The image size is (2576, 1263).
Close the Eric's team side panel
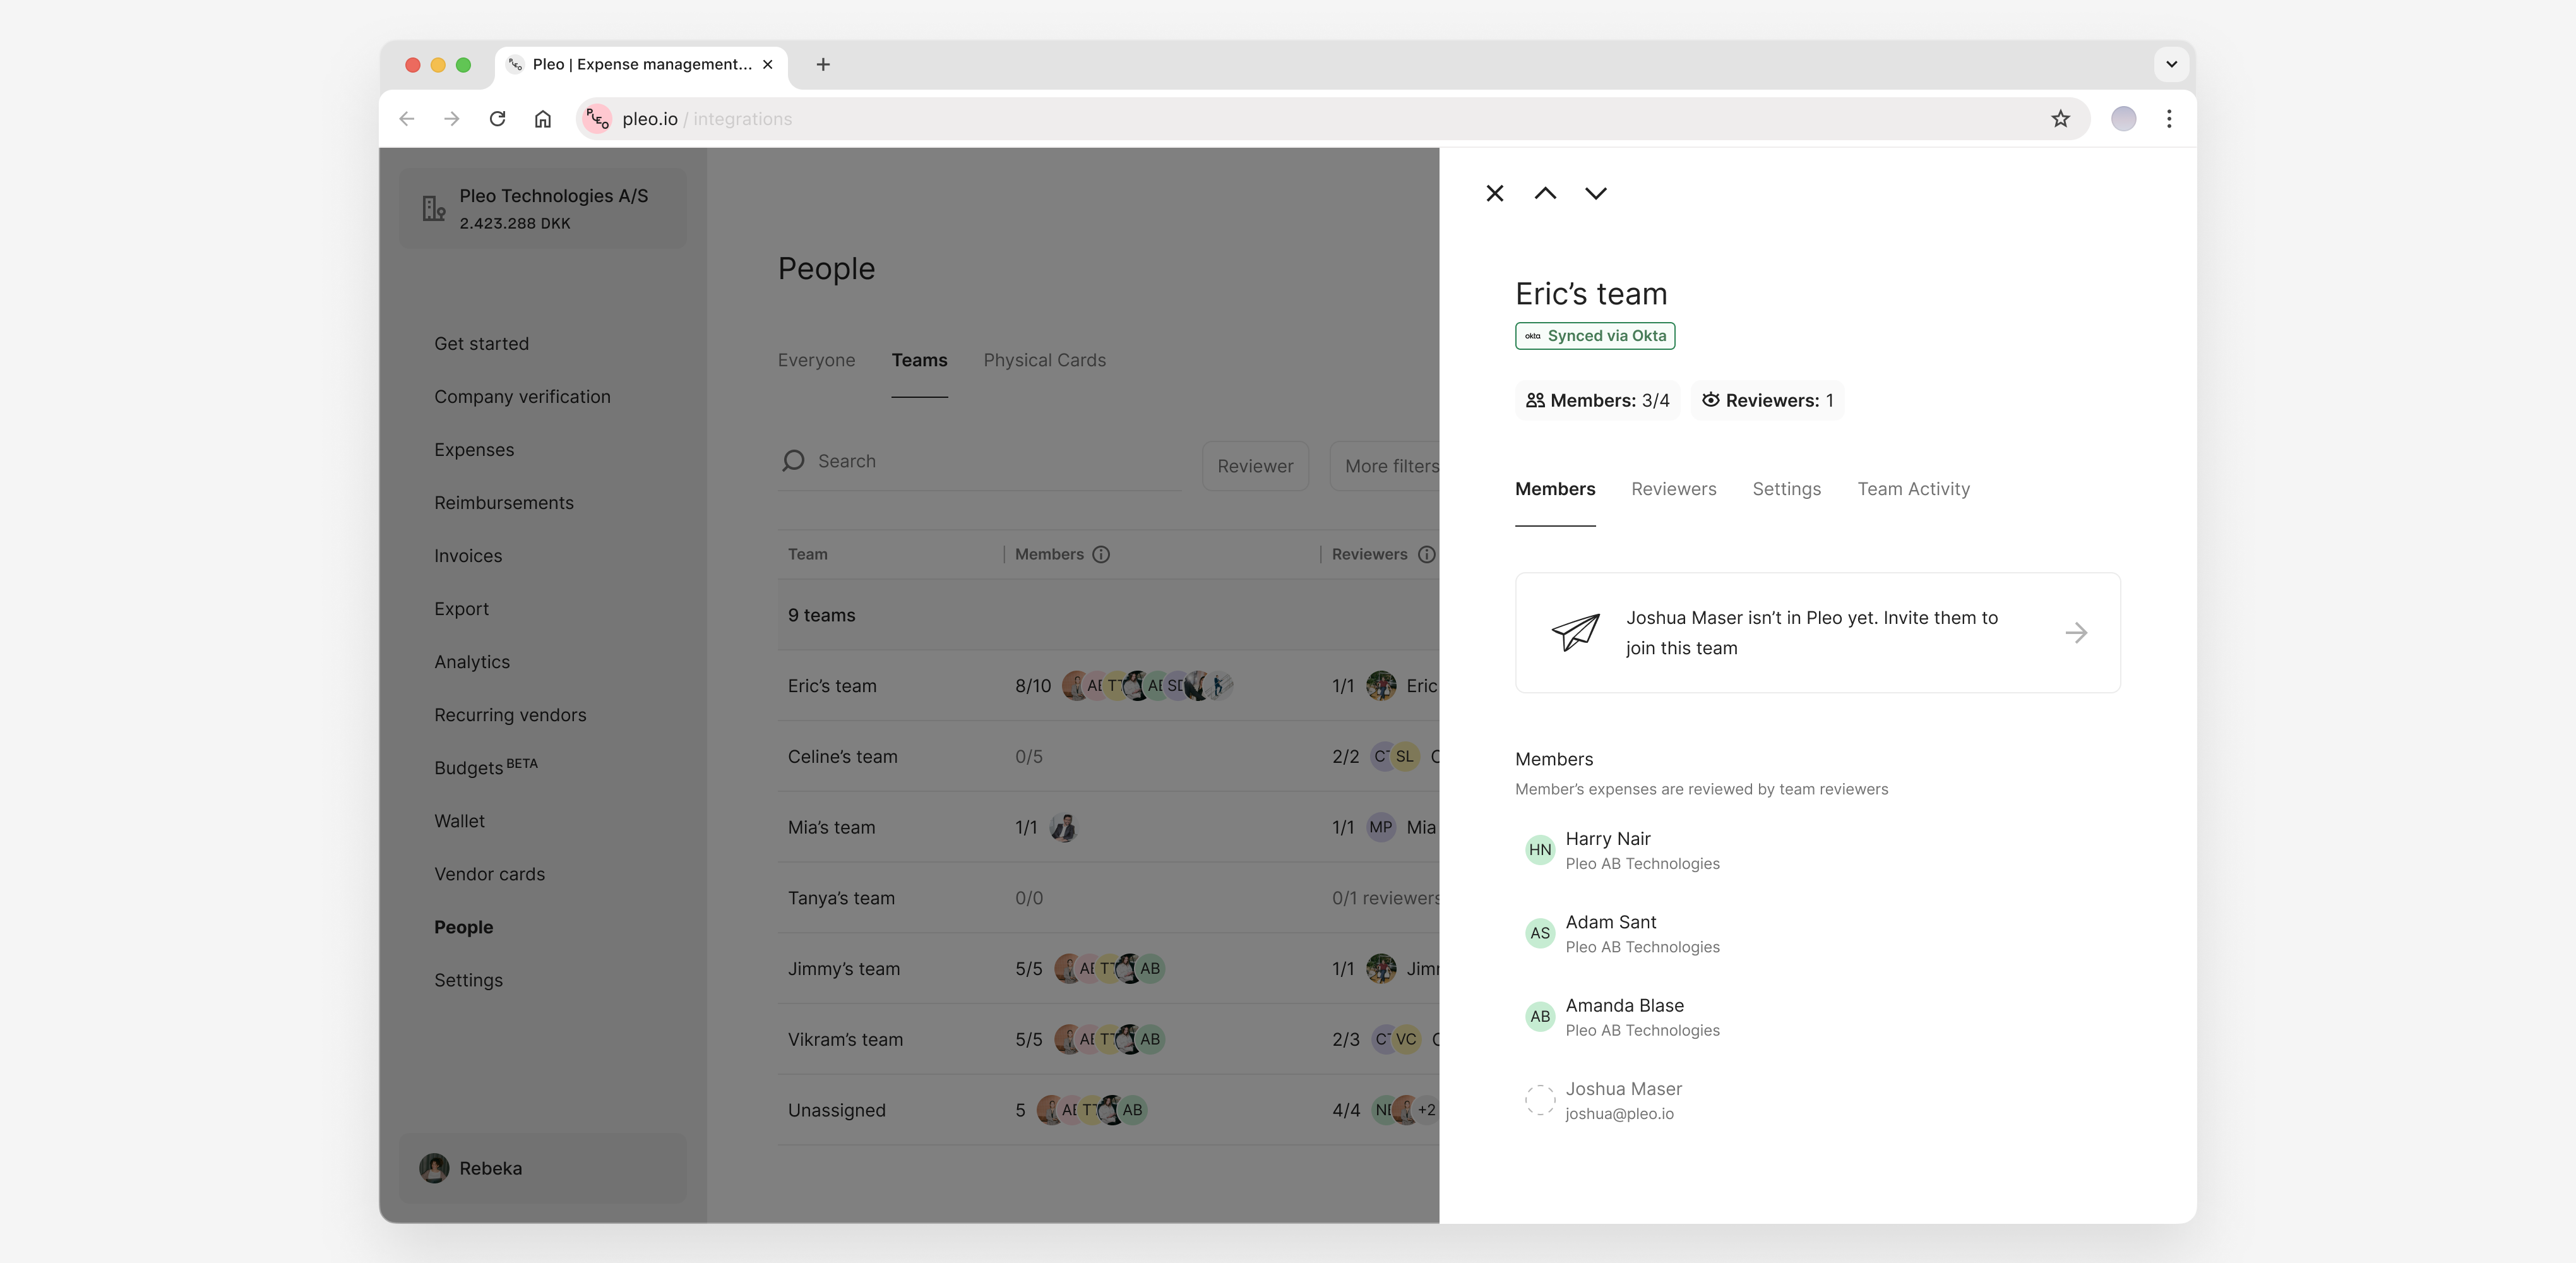click(x=1494, y=193)
